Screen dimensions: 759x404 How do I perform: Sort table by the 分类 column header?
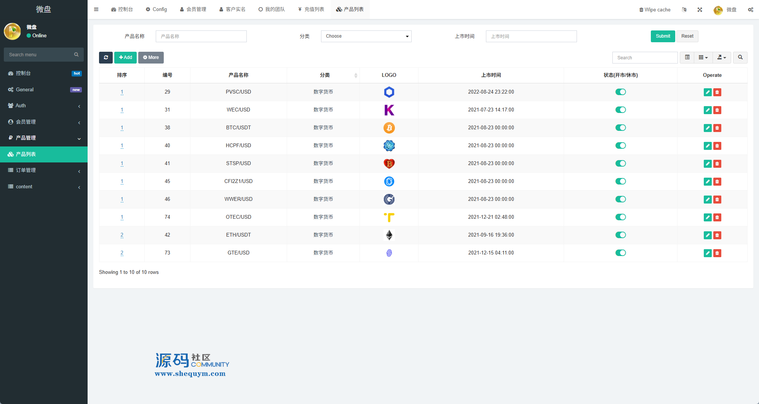[x=324, y=75]
